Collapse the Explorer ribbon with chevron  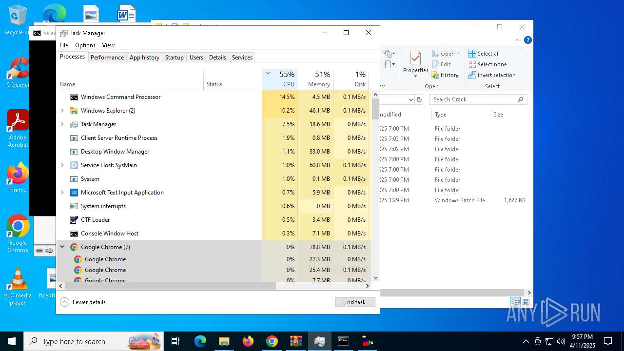coord(517,40)
